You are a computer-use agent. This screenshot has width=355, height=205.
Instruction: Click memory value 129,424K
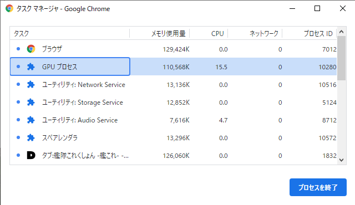176,49
